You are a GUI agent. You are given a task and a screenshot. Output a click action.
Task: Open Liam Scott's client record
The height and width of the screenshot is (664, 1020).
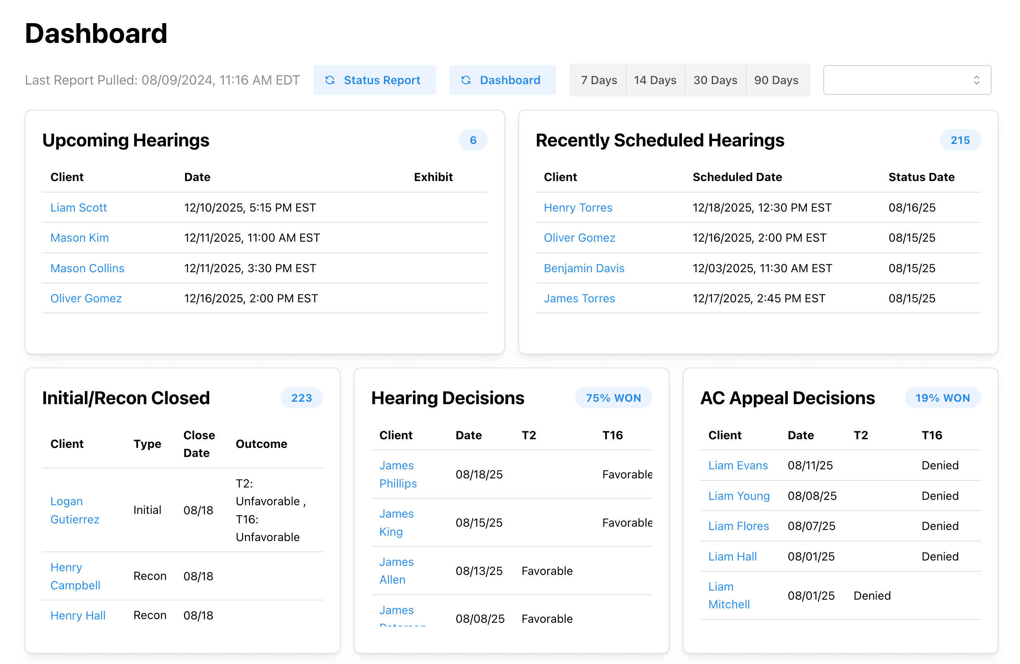click(x=79, y=207)
